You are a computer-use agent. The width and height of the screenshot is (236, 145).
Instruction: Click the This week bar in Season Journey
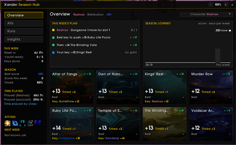point(218,55)
